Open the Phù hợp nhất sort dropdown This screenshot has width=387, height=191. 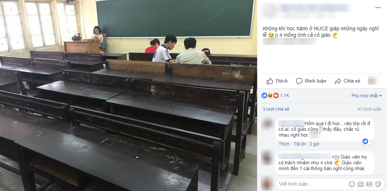point(366,96)
